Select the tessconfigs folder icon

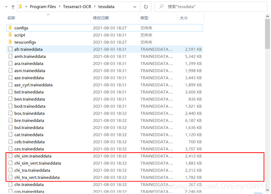click(10, 42)
